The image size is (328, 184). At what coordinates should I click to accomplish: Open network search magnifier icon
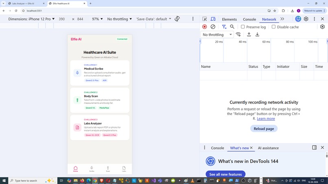[232, 27]
